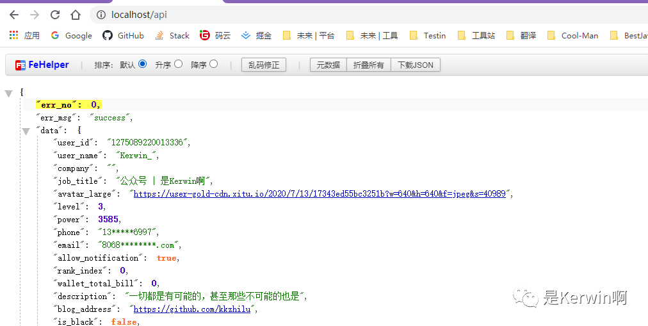Open the Google bookmark
This screenshot has width=648, height=326.
pyautogui.click(x=72, y=35)
